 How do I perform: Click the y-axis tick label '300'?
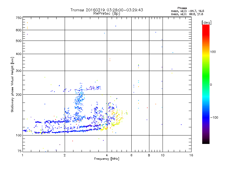19,71
